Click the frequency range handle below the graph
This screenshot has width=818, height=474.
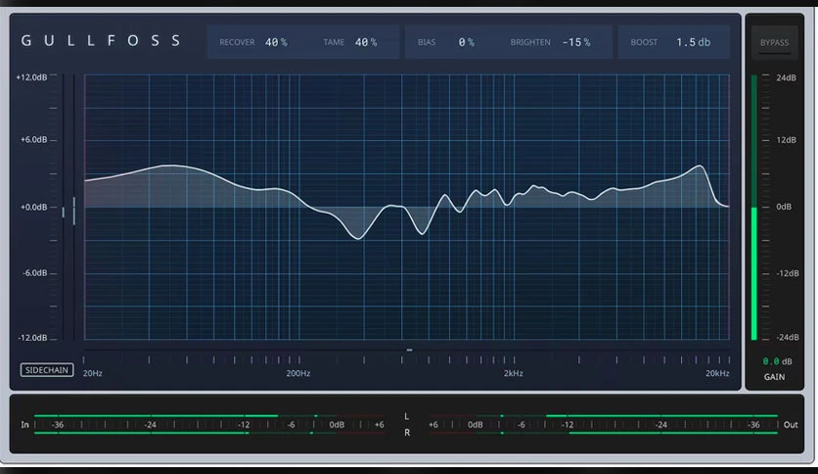pos(410,350)
